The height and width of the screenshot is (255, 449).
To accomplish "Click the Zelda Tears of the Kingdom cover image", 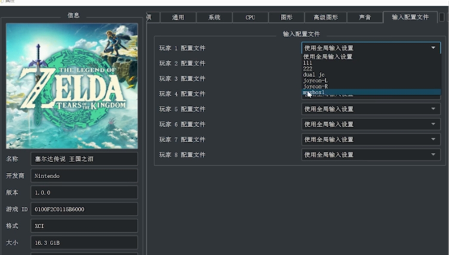I will (72, 86).
